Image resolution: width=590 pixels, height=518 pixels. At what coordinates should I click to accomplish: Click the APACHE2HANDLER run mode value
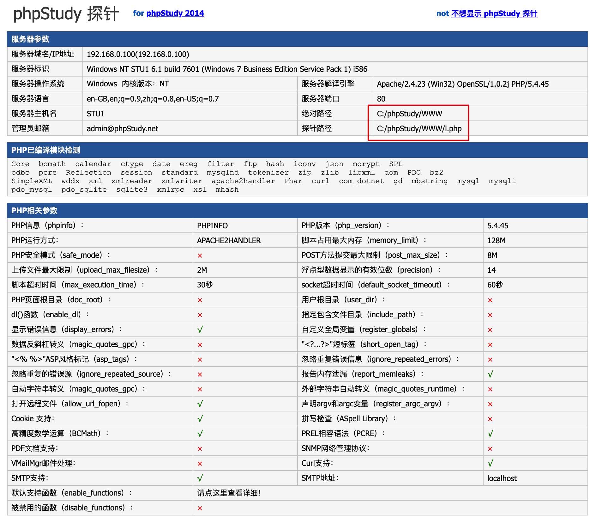click(229, 240)
